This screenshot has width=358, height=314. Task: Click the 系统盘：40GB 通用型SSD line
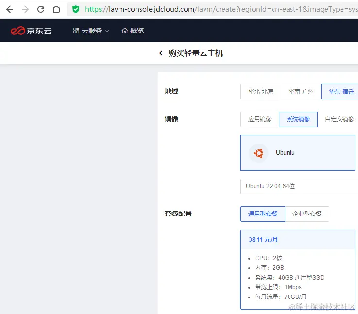(x=290, y=278)
